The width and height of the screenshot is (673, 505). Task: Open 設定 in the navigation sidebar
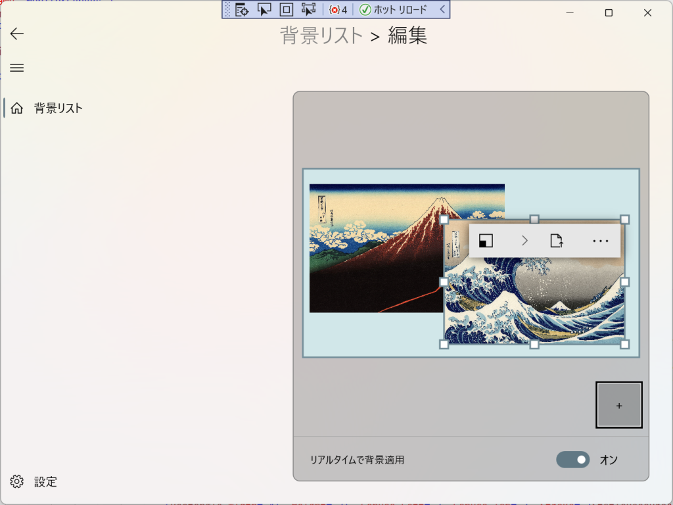(34, 481)
